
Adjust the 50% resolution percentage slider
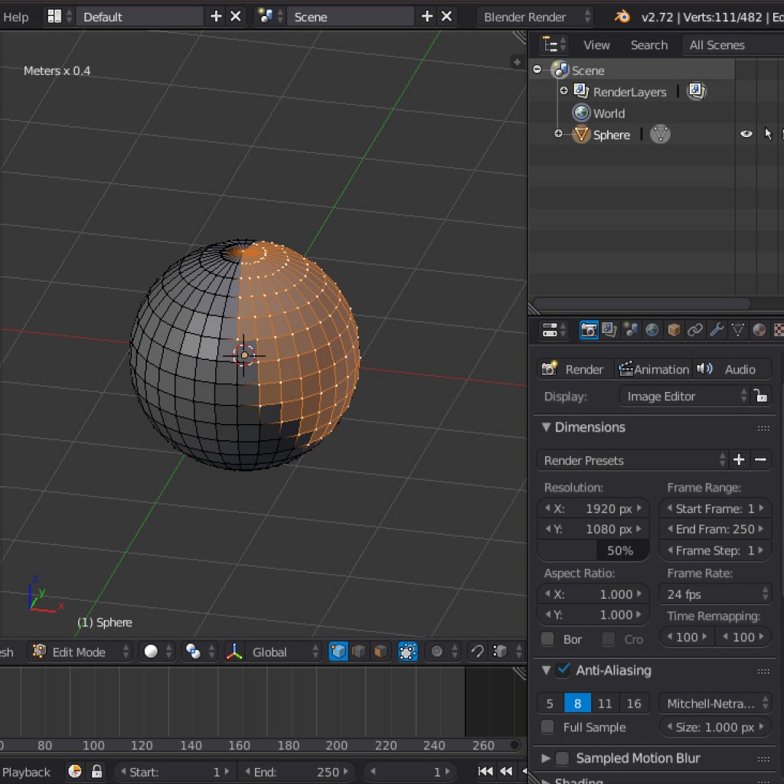(x=593, y=550)
